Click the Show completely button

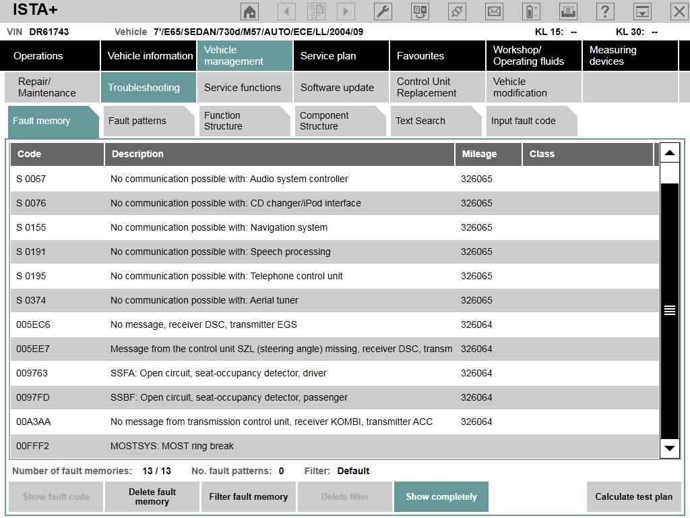point(441,497)
